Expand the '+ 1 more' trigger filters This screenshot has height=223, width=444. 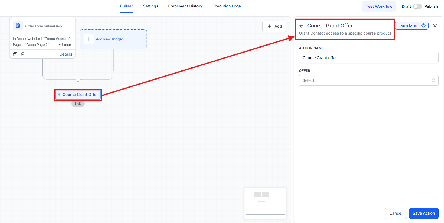[65, 45]
